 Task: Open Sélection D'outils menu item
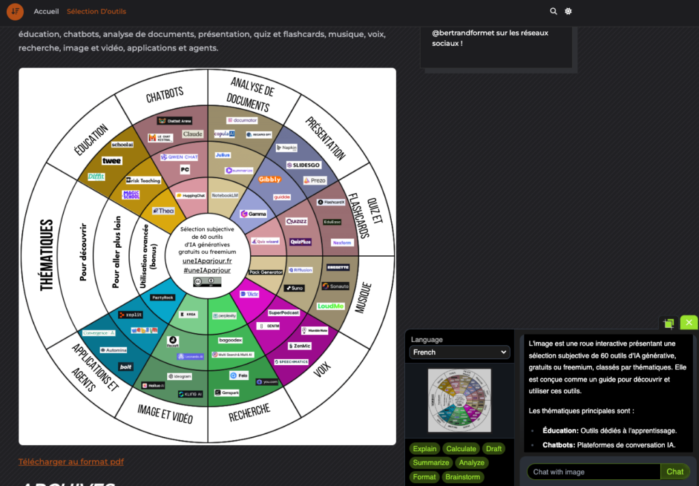pos(96,11)
